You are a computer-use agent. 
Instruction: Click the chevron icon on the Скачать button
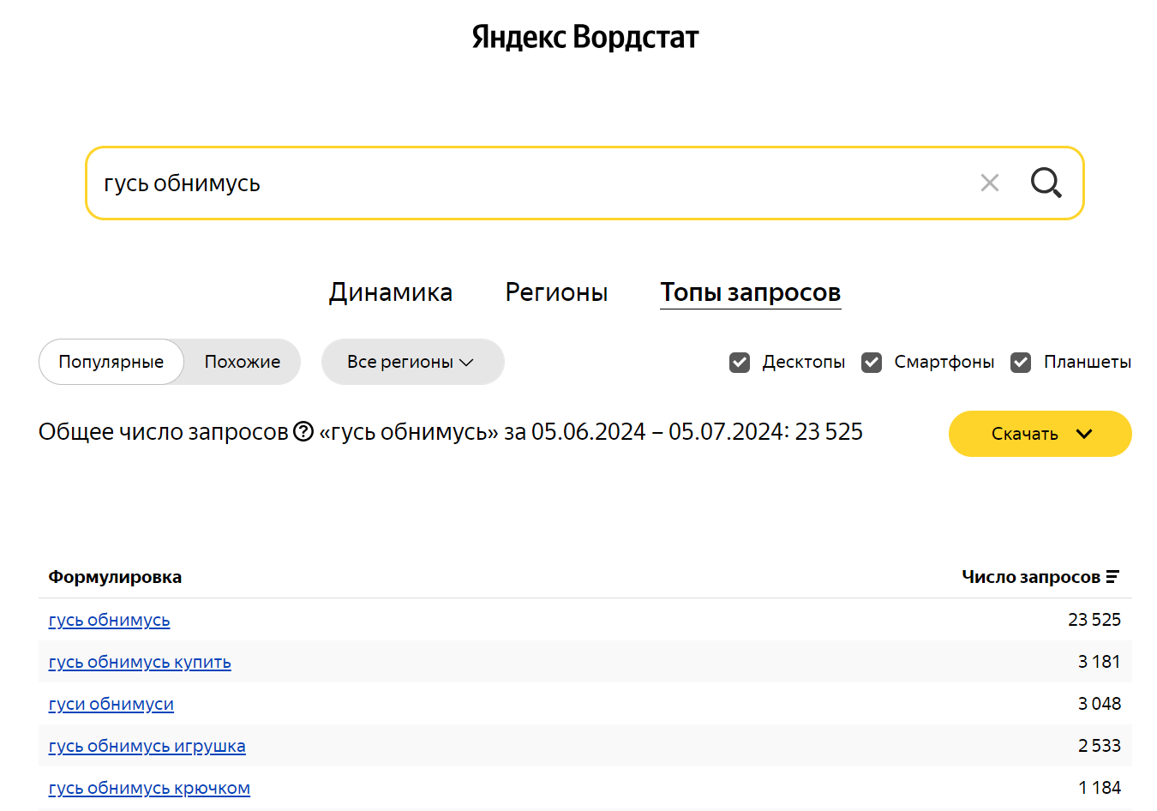(1082, 434)
